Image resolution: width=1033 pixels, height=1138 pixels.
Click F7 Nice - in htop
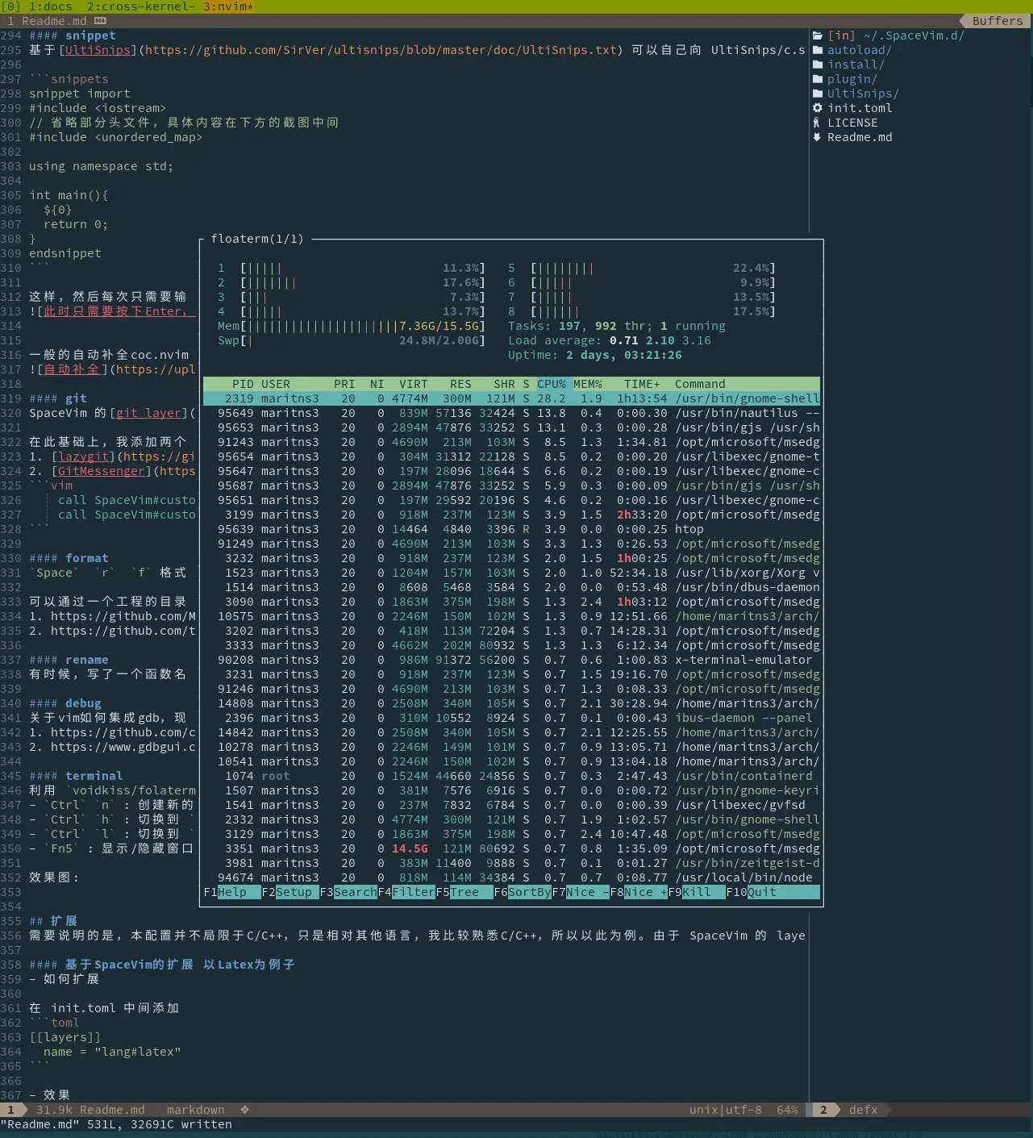click(581, 892)
